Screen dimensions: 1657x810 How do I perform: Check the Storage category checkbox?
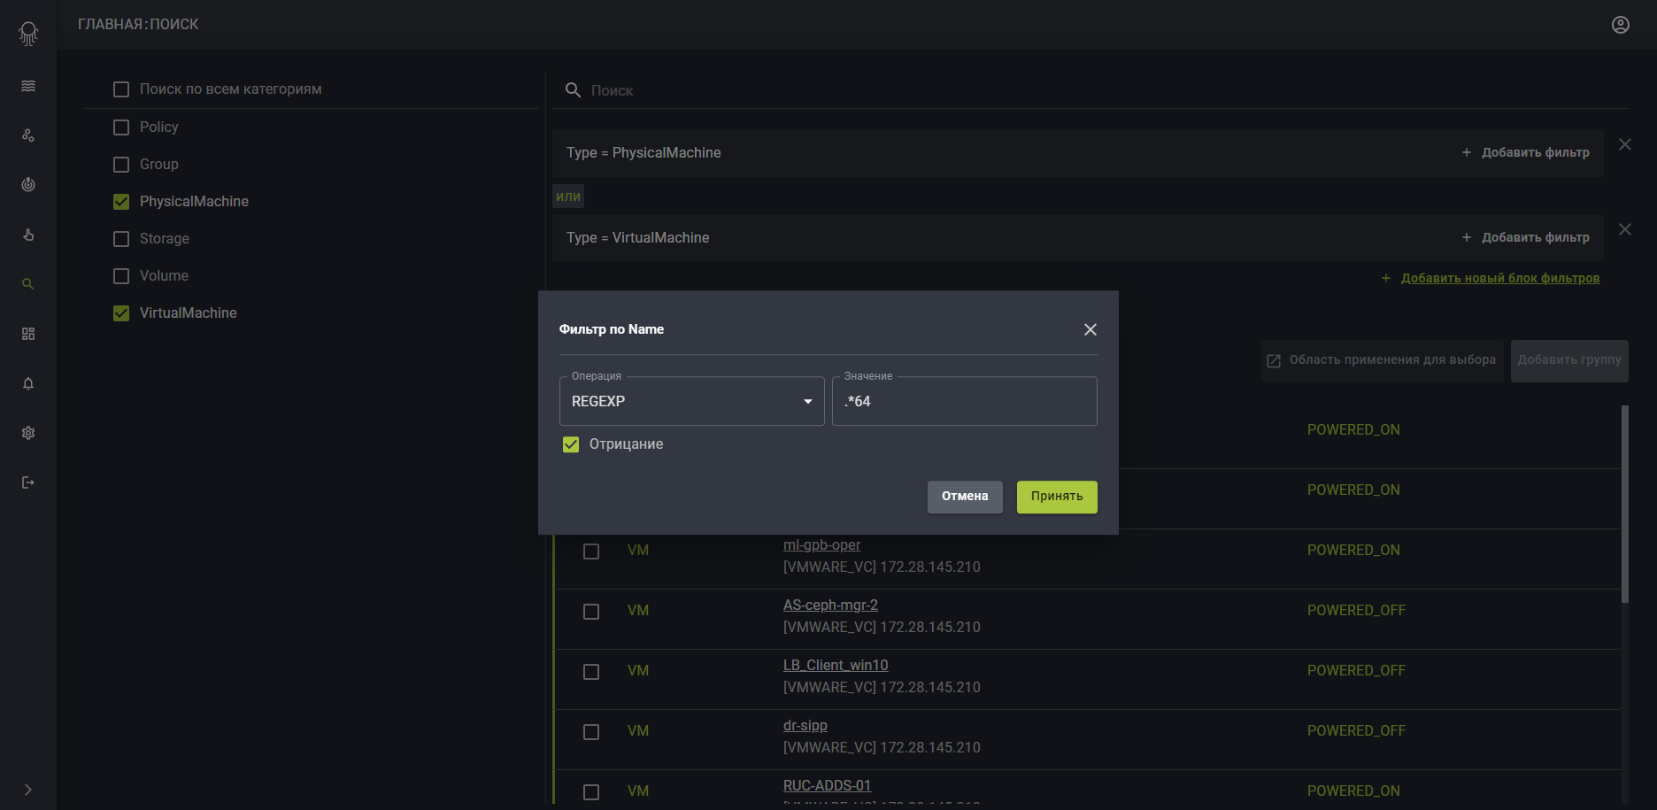click(x=121, y=239)
